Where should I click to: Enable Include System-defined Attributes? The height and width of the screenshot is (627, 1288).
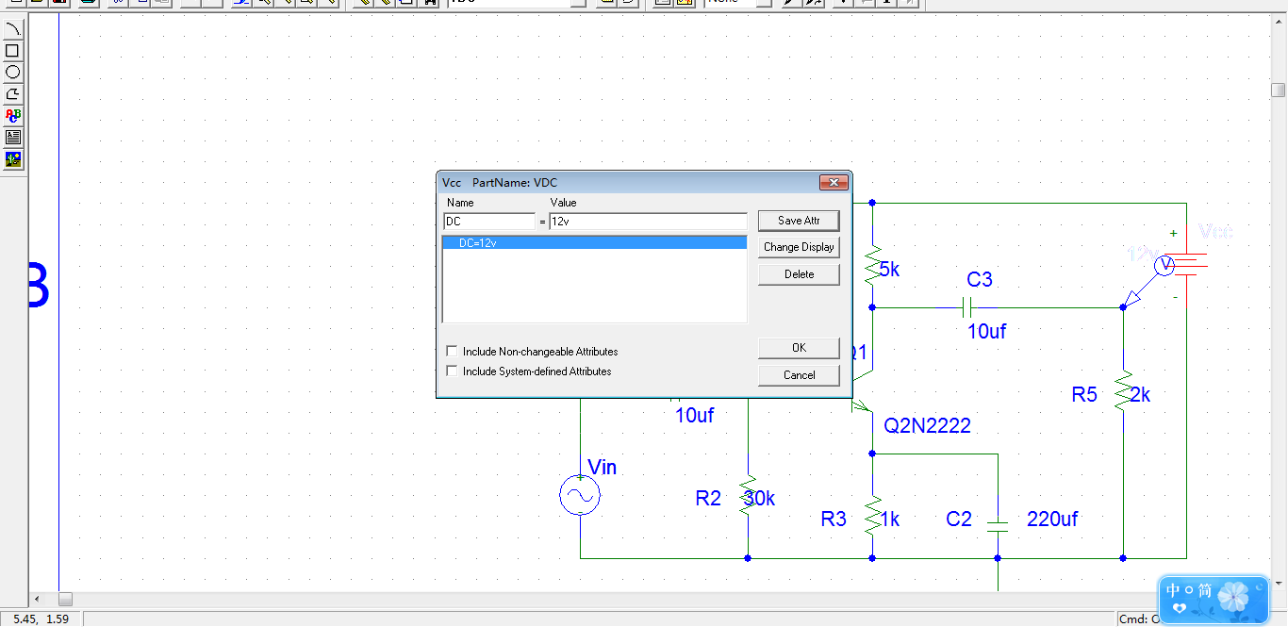click(452, 371)
